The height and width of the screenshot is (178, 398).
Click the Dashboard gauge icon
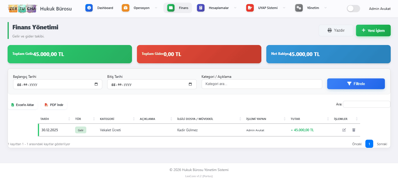point(89,8)
